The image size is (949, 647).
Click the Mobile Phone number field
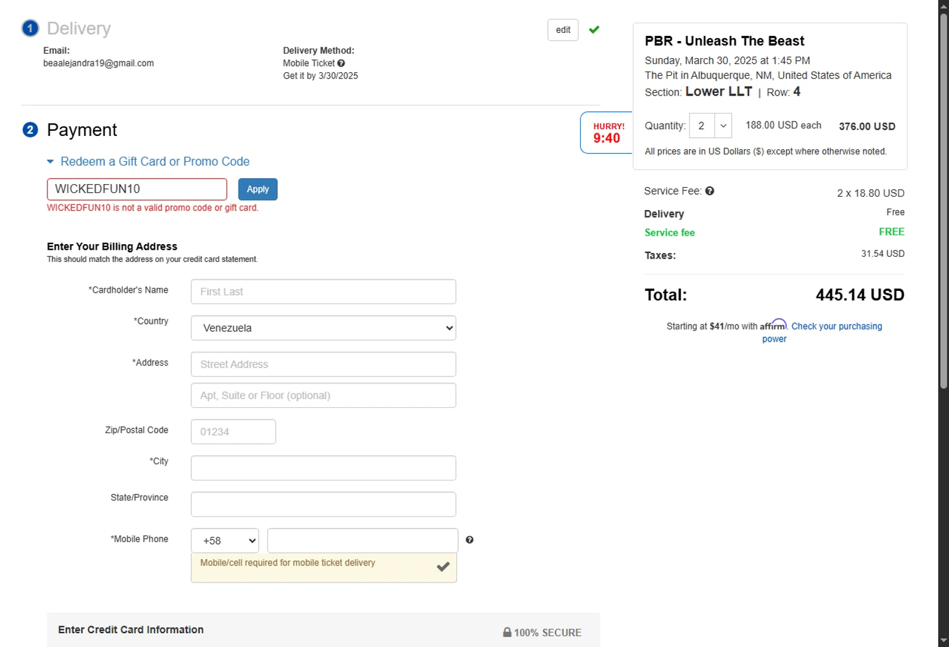click(363, 541)
